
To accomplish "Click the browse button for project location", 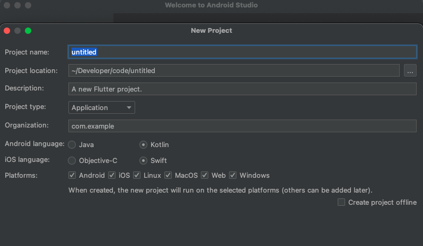I will 410,70.
